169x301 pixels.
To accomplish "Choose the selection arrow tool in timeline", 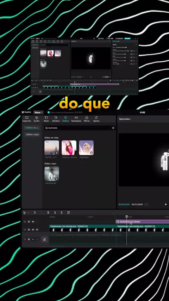I will tap(24, 213).
